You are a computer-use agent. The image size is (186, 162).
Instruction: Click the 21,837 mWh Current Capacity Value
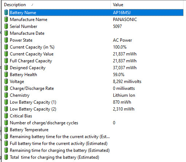point(125,54)
